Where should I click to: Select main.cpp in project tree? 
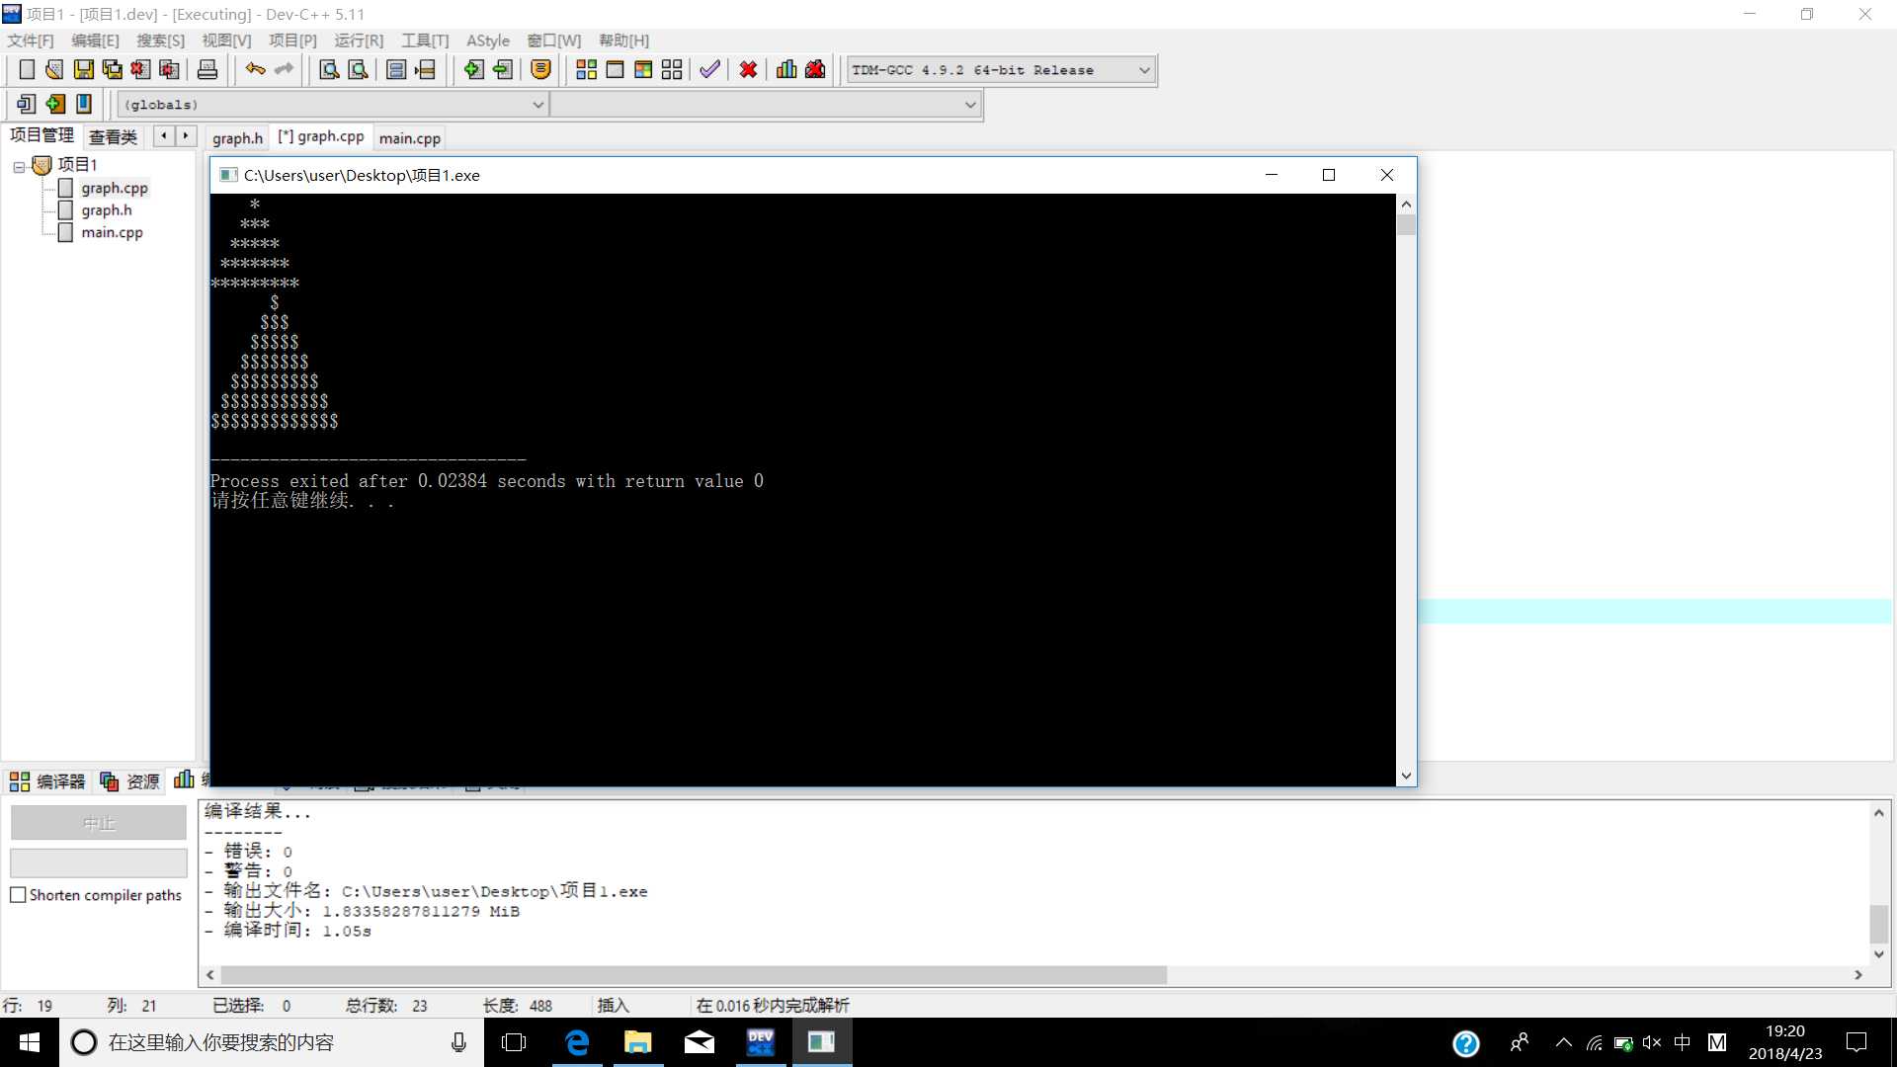(x=112, y=232)
